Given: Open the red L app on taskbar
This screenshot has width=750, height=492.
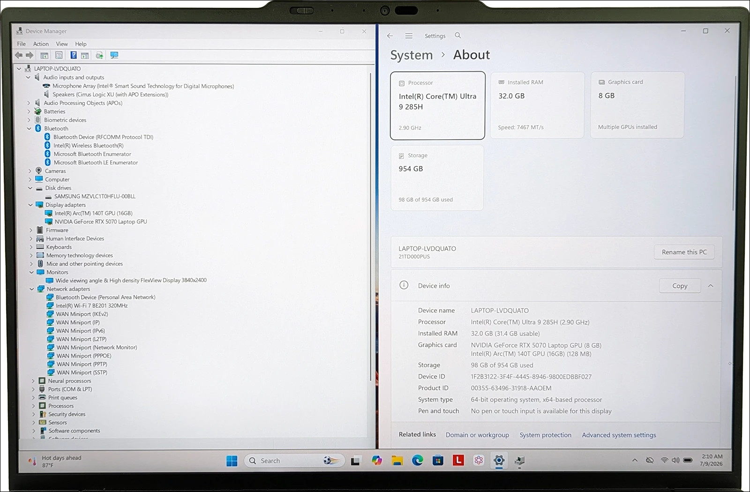Looking at the screenshot, I should tap(458, 461).
